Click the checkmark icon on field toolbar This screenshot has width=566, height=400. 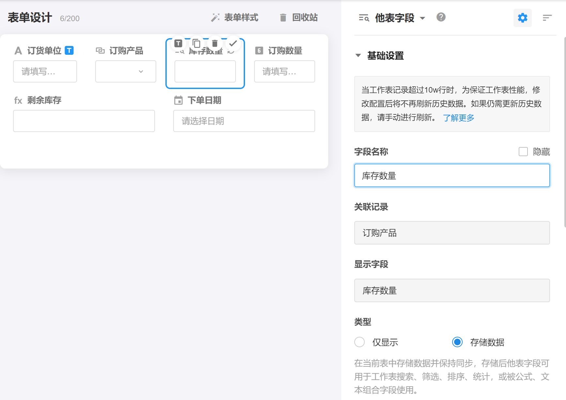pos(233,43)
